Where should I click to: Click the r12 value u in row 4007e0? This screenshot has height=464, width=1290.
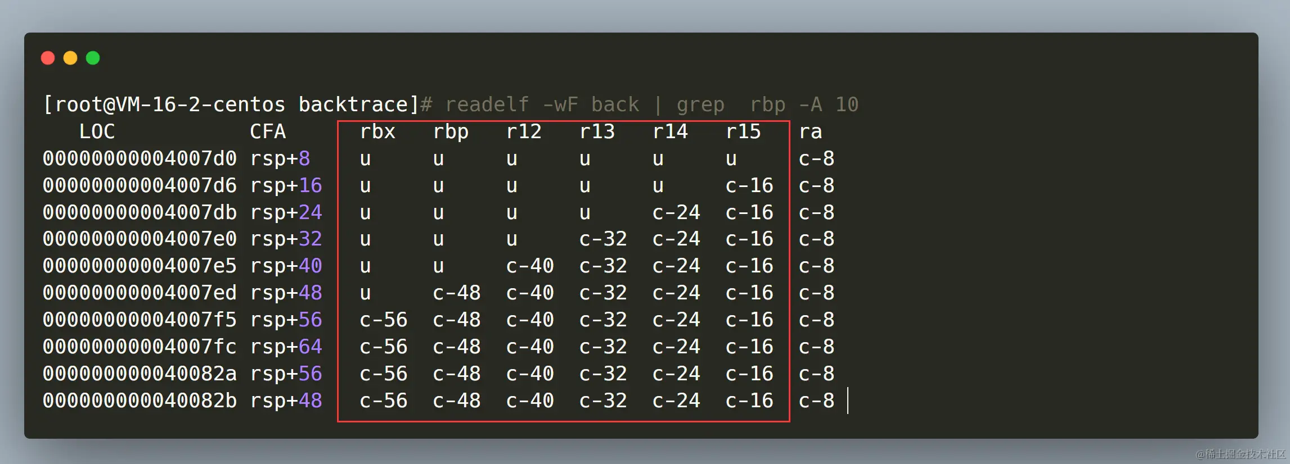click(511, 240)
